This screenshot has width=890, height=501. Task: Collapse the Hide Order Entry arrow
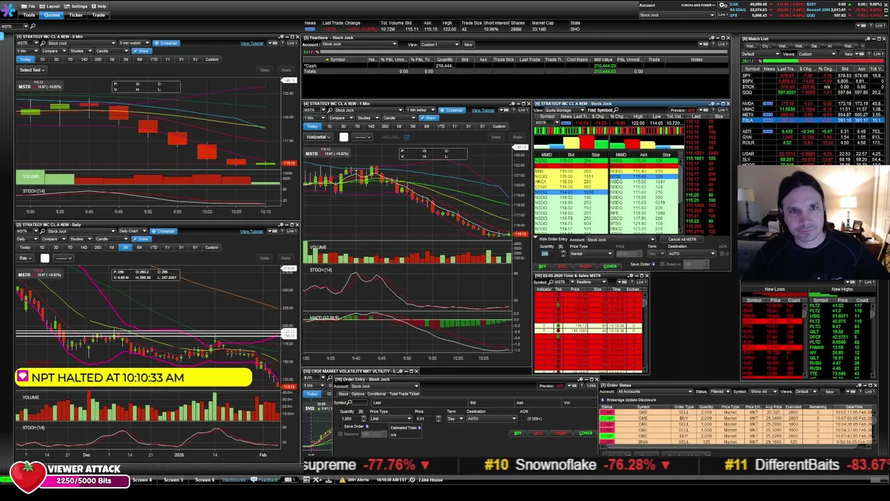click(535, 237)
